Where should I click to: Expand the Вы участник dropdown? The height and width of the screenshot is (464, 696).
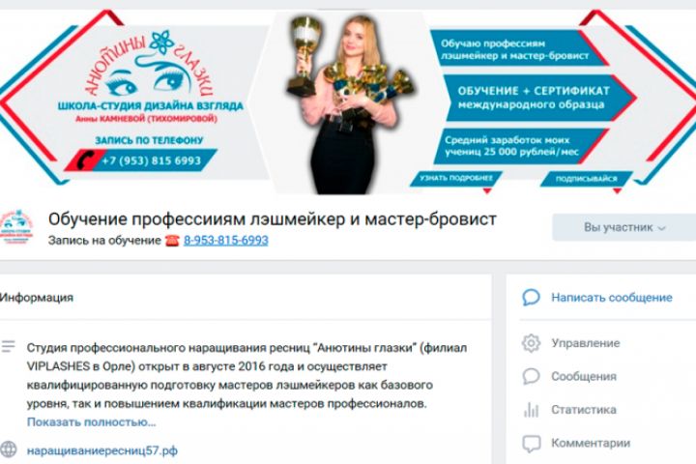tap(624, 227)
